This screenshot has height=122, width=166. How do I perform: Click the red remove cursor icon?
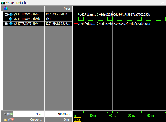pyautogui.click(x=12, y=120)
